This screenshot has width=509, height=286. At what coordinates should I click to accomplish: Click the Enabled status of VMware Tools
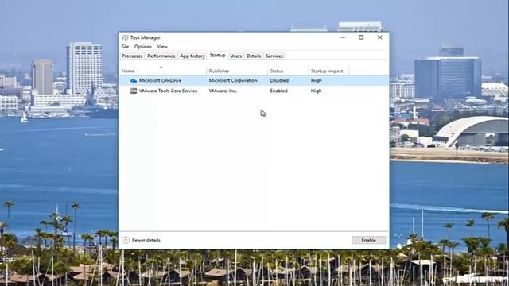click(x=278, y=91)
